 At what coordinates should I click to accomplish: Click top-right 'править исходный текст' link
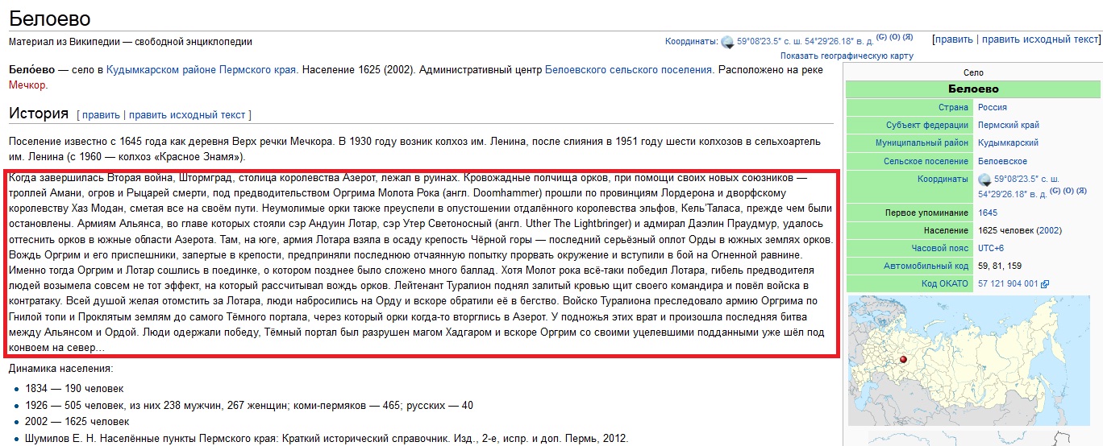tap(1040, 39)
